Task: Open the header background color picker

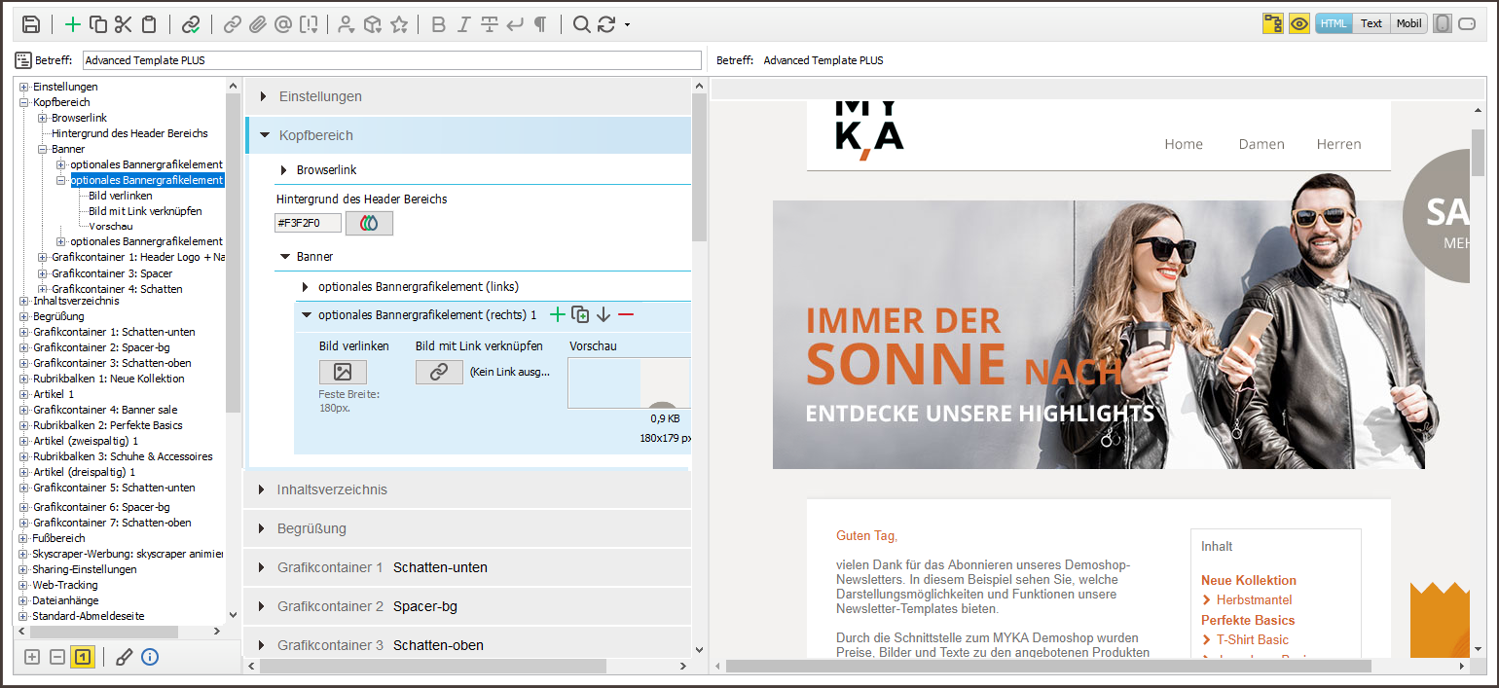Action: [369, 223]
